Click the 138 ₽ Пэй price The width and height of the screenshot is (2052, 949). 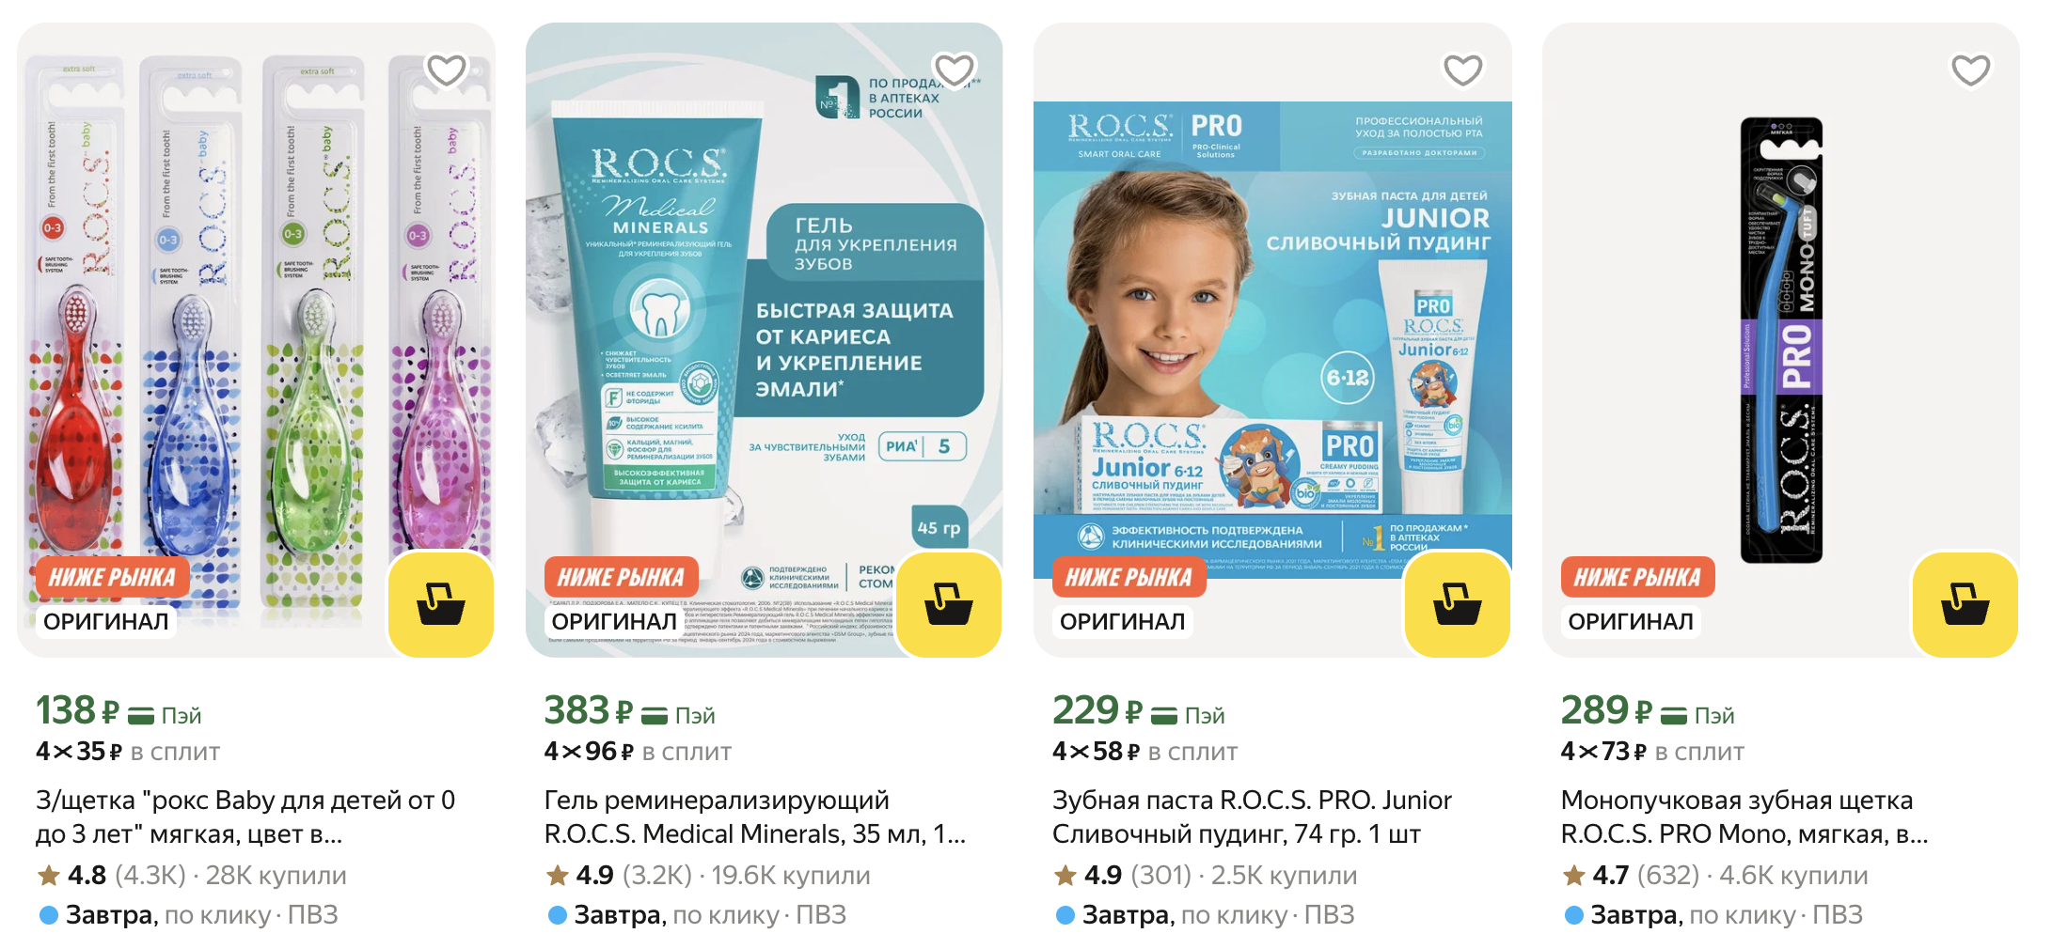coord(118,710)
